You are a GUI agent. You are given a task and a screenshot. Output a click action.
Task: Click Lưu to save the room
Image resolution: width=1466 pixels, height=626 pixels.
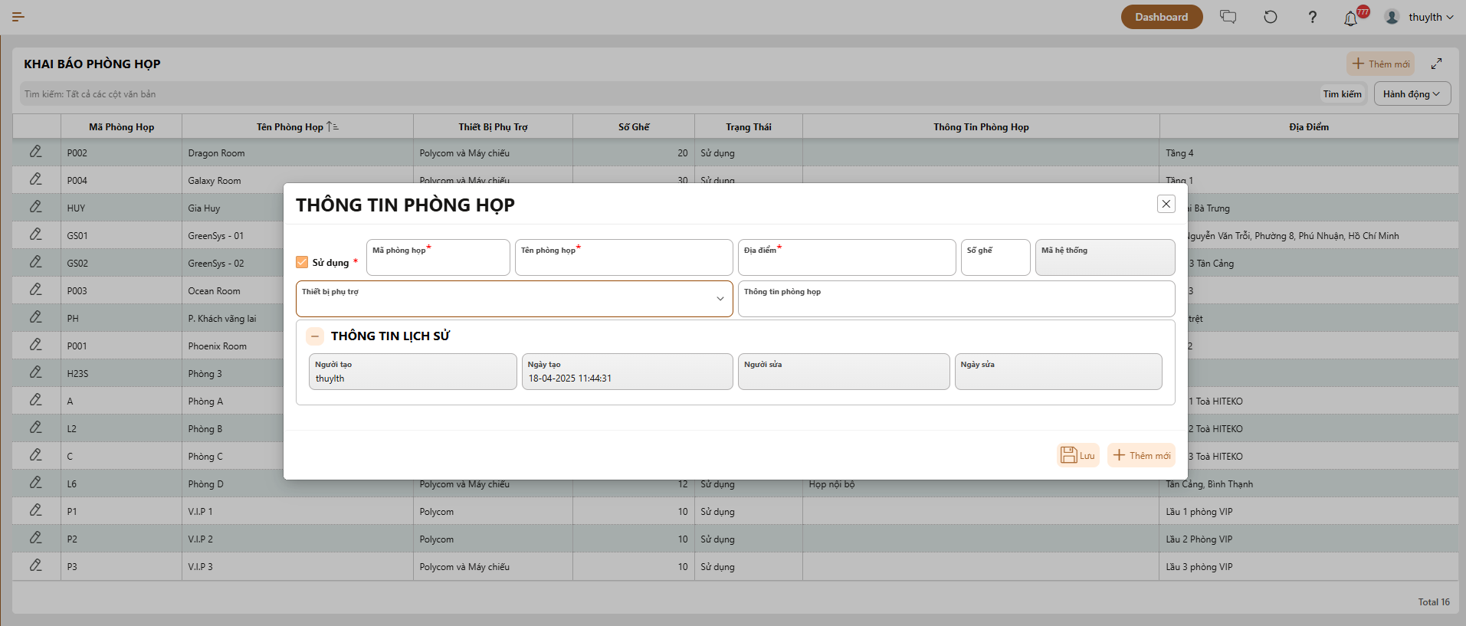pos(1077,455)
